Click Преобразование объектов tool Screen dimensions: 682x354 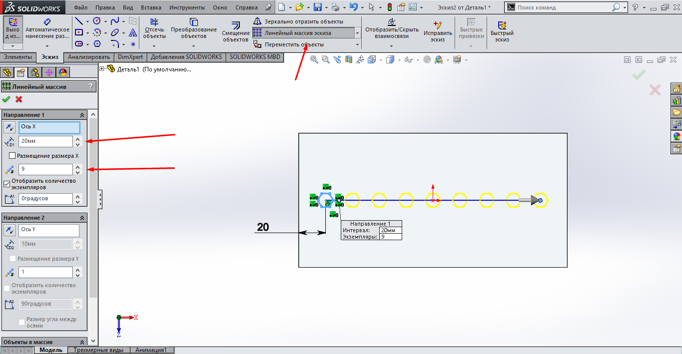194,28
